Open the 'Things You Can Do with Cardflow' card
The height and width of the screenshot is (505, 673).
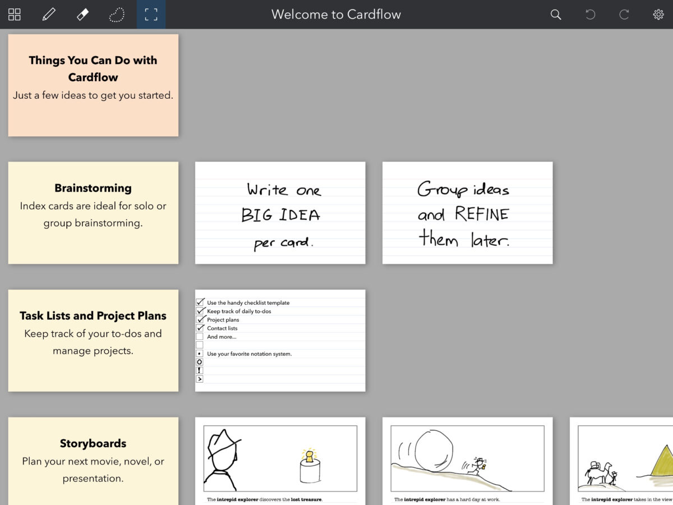pyautogui.click(x=93, y=85)
